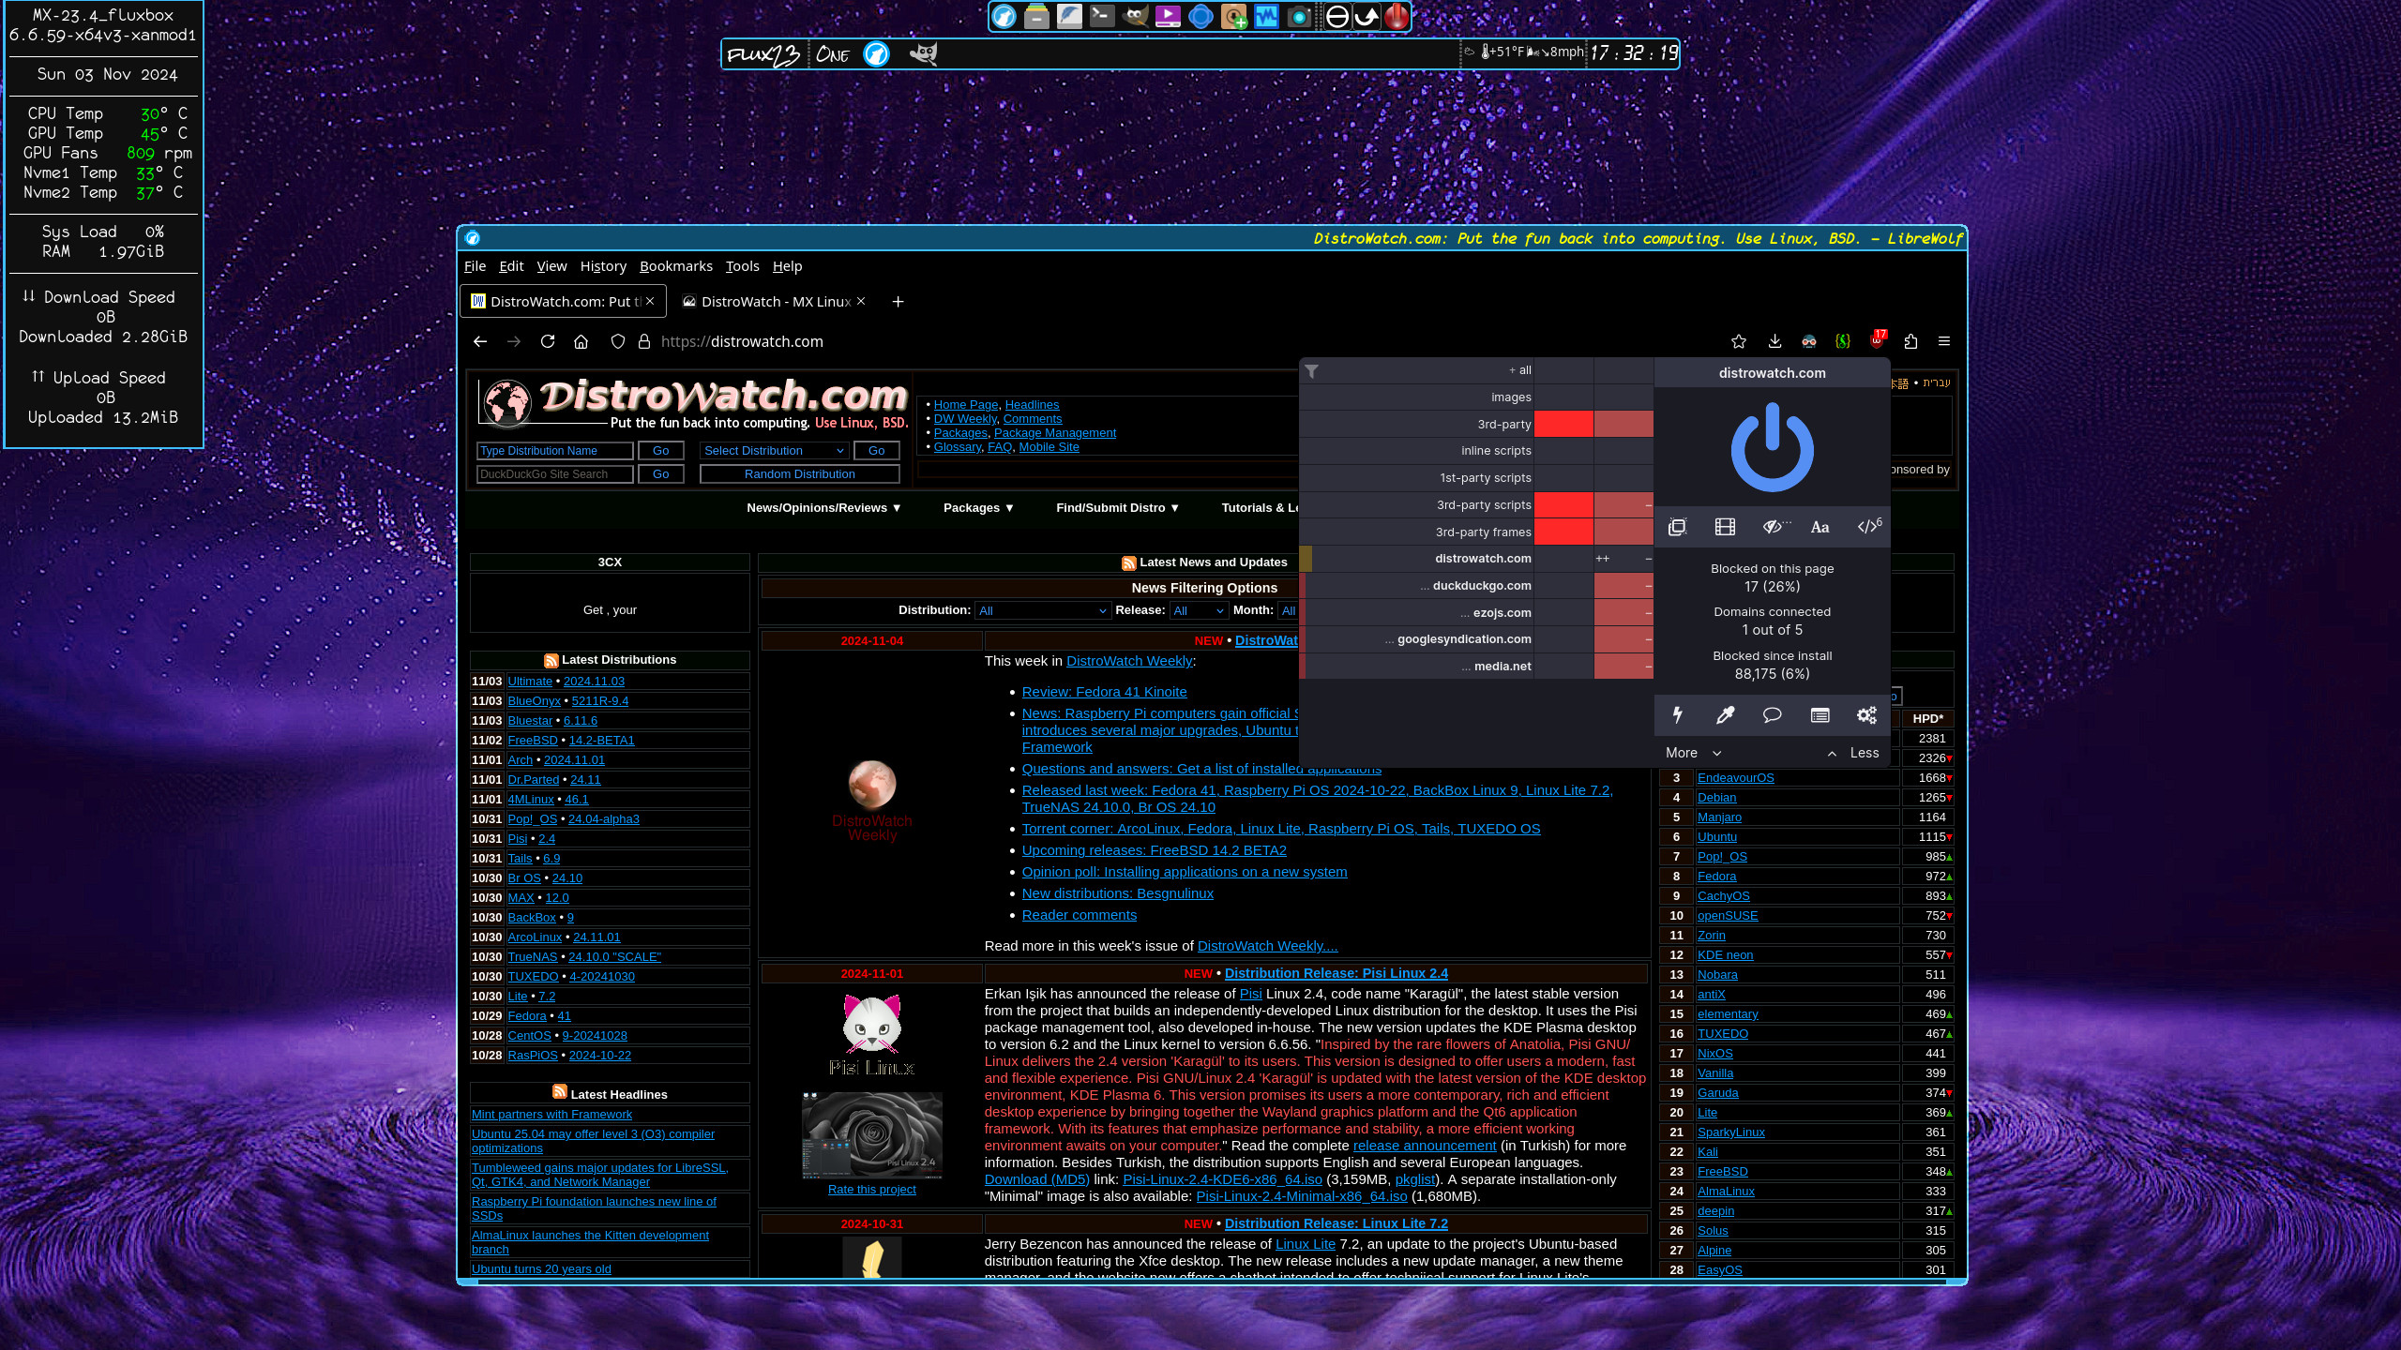Click the red power button in dock
Viewport: 2401px width, 1350px height.
point(1397,16)
